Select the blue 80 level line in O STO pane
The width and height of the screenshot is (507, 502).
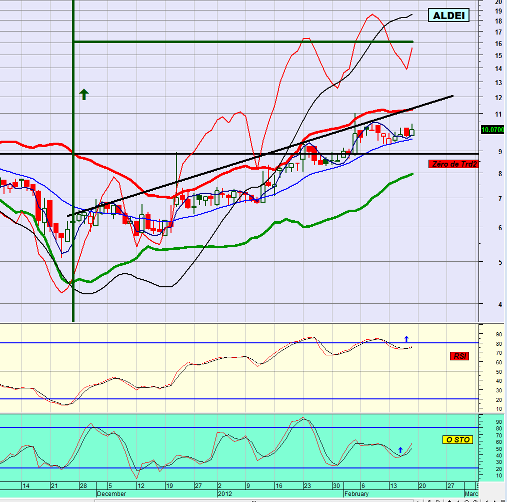click(x=239, y=427)
